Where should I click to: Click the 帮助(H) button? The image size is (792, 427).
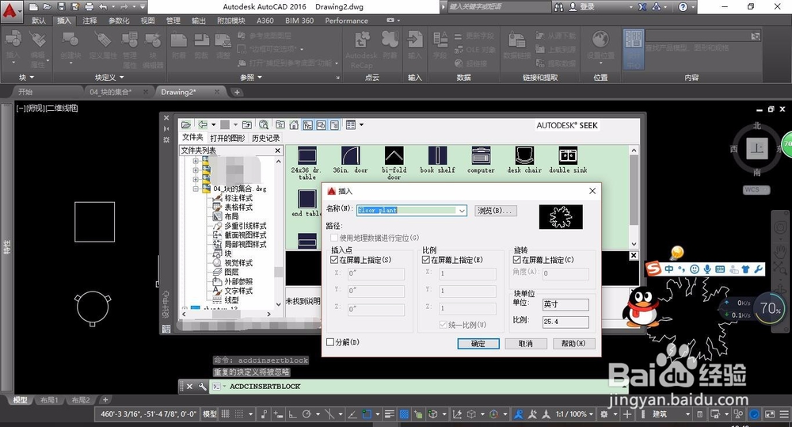[x=573, y=344]
